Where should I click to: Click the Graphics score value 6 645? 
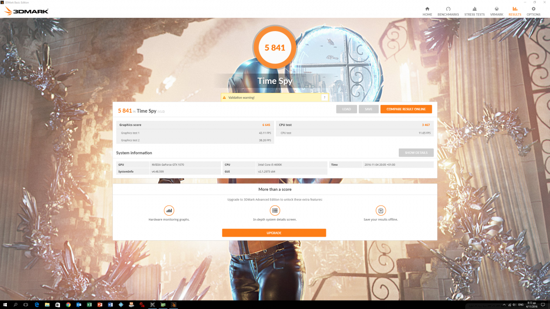pyautogui.click(x=266, y=125)
